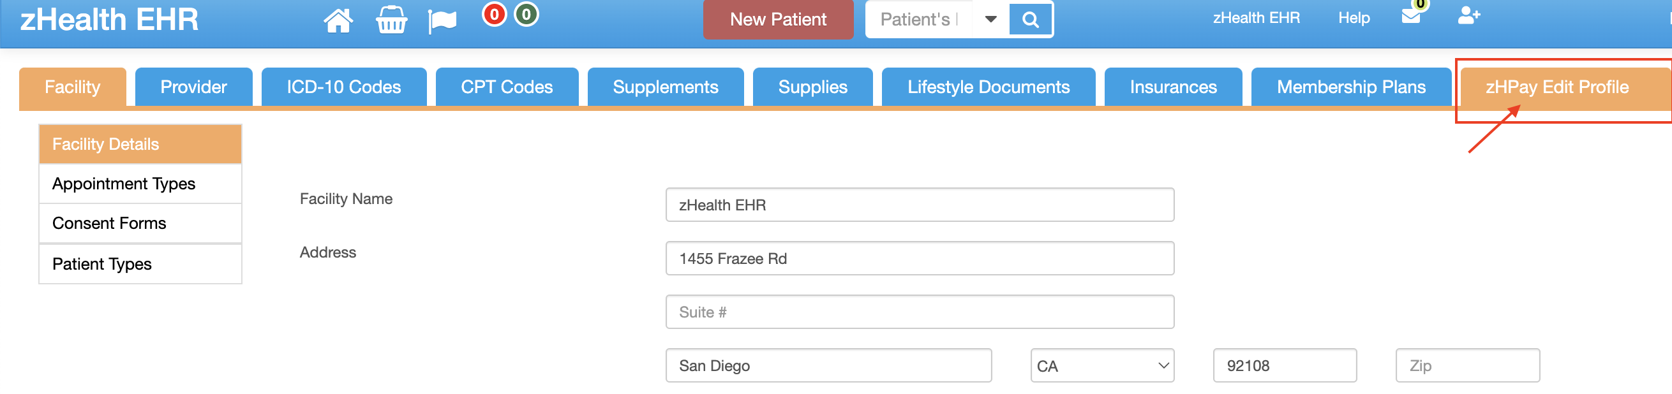The image size is (1672, 394).
Task: Open the ICD-10 Codes tab
Action: pos(343,87)
